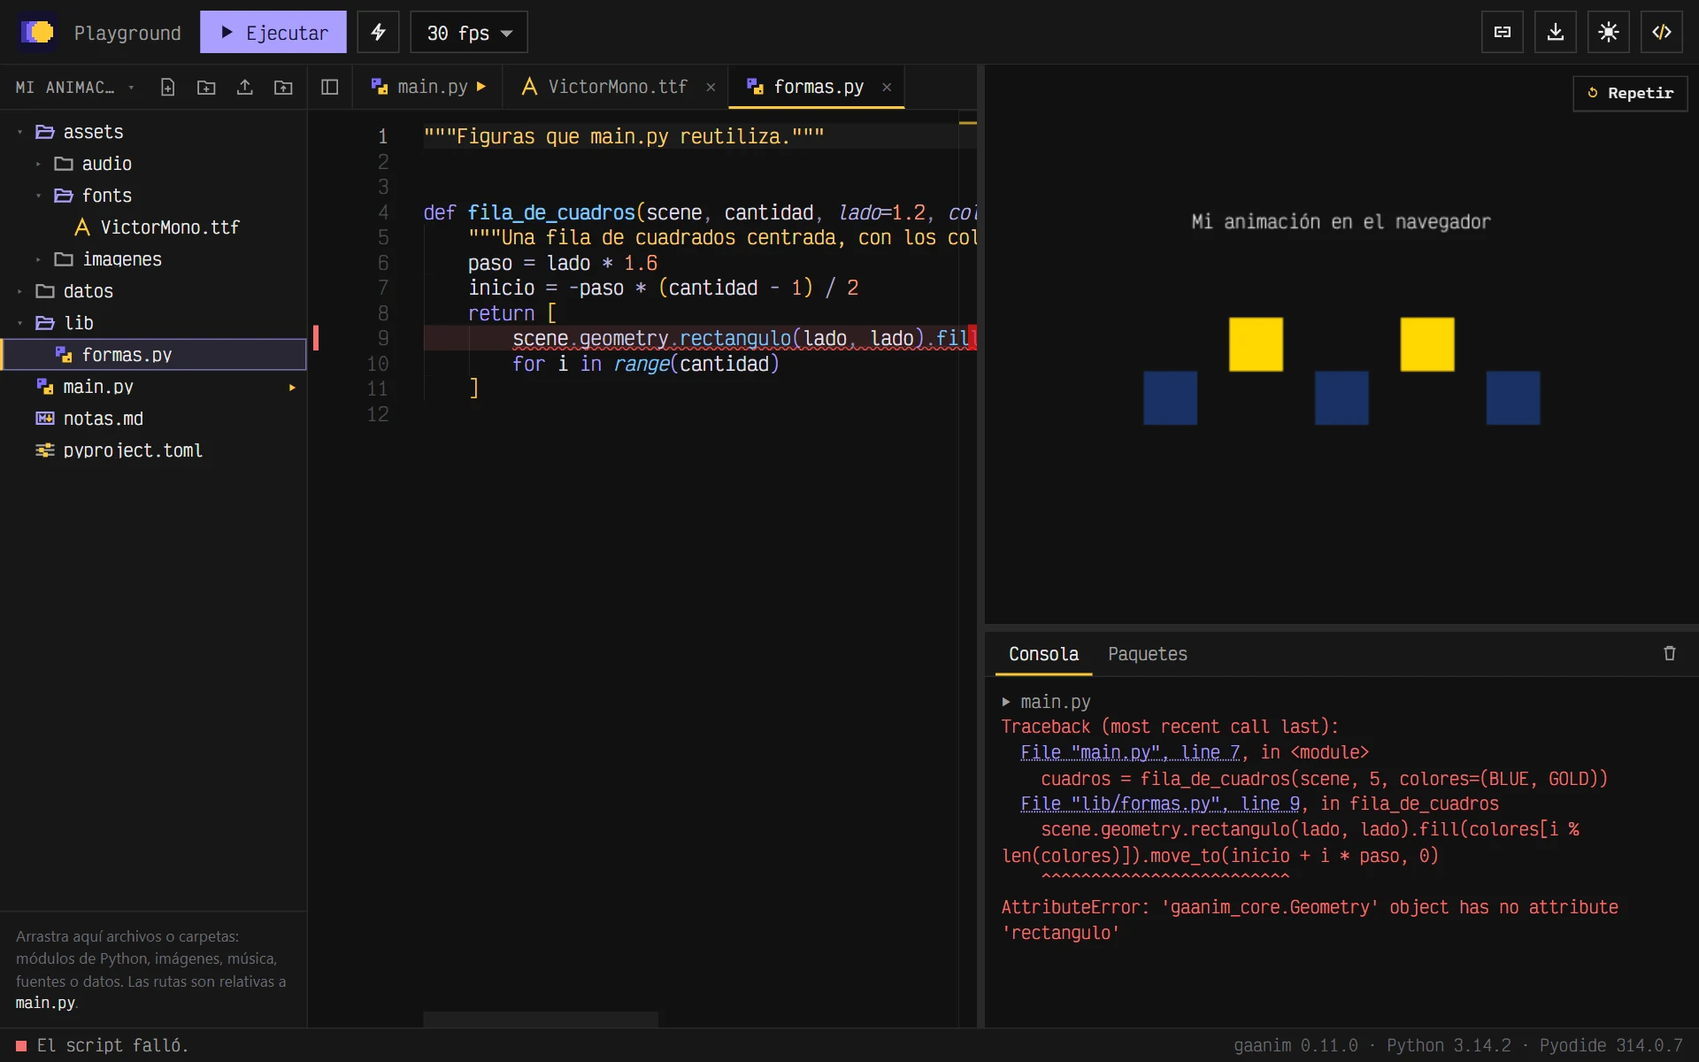The image size is (1699, 1062).
Task: Click the new folder icon
Action: coord(206,88)
